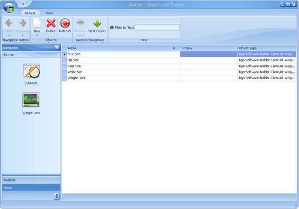Click the Weight Loss label under monitor icon
The height and width of the screenshot is (209, 299).
tap(31, 113)
